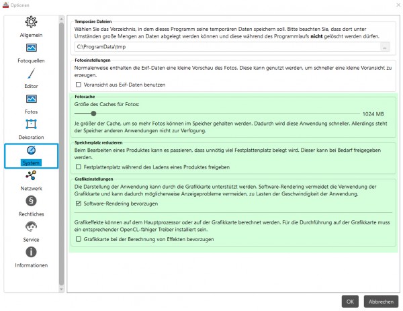
Task: Click the System compass icon
Action: 31,150
